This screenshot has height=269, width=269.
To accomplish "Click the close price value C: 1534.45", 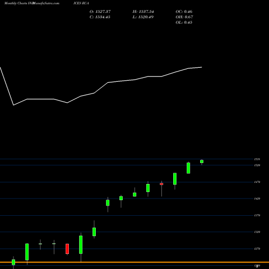I will pyautogui.click(x=100, y=17).
